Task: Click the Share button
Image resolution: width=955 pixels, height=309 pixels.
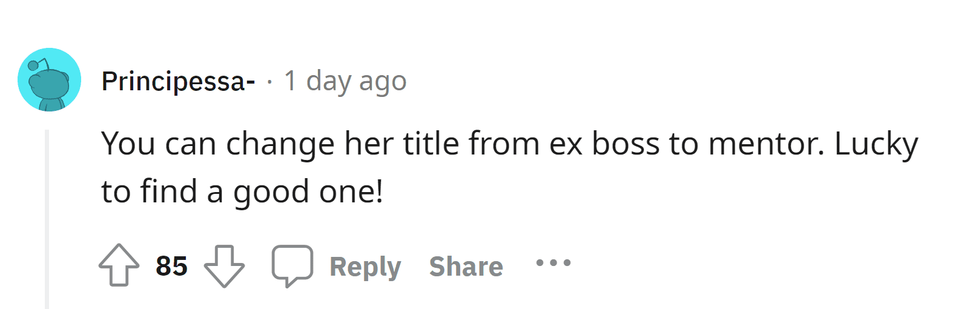Action: 466,267
